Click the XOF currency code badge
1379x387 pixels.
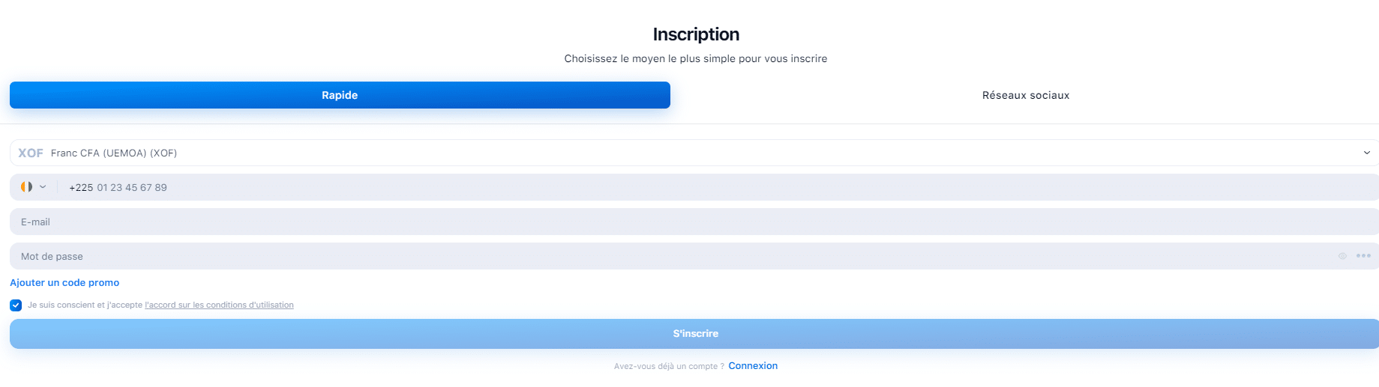31,153
